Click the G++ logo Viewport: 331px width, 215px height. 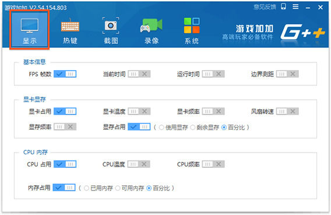pyautogui.click(x=302, y=32)
